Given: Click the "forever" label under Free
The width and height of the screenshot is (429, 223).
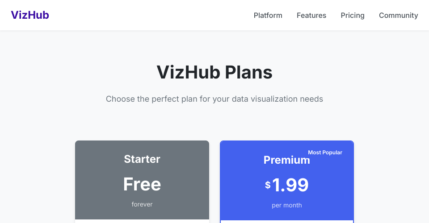Looking at the screenshot, I should click(x=142, y=204).
